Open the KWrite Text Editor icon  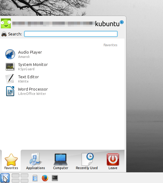pos(10,79)
